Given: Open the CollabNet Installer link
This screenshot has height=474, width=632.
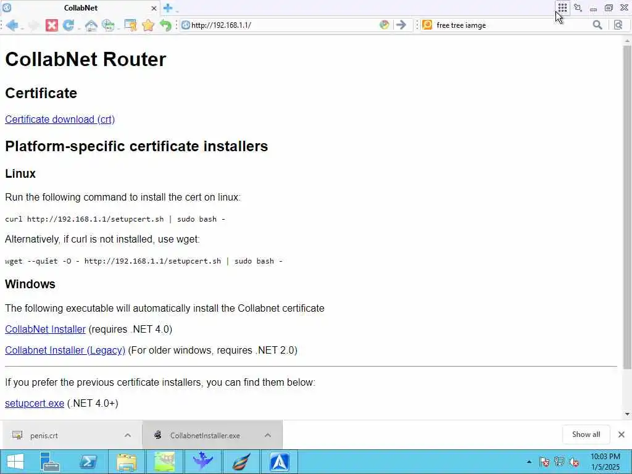Looking at the screenshot, I should tap(45, 330).
